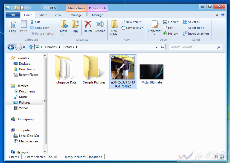Click the Copy path icon
This screenshot has width=230, height=163.
tap(33, 28)
